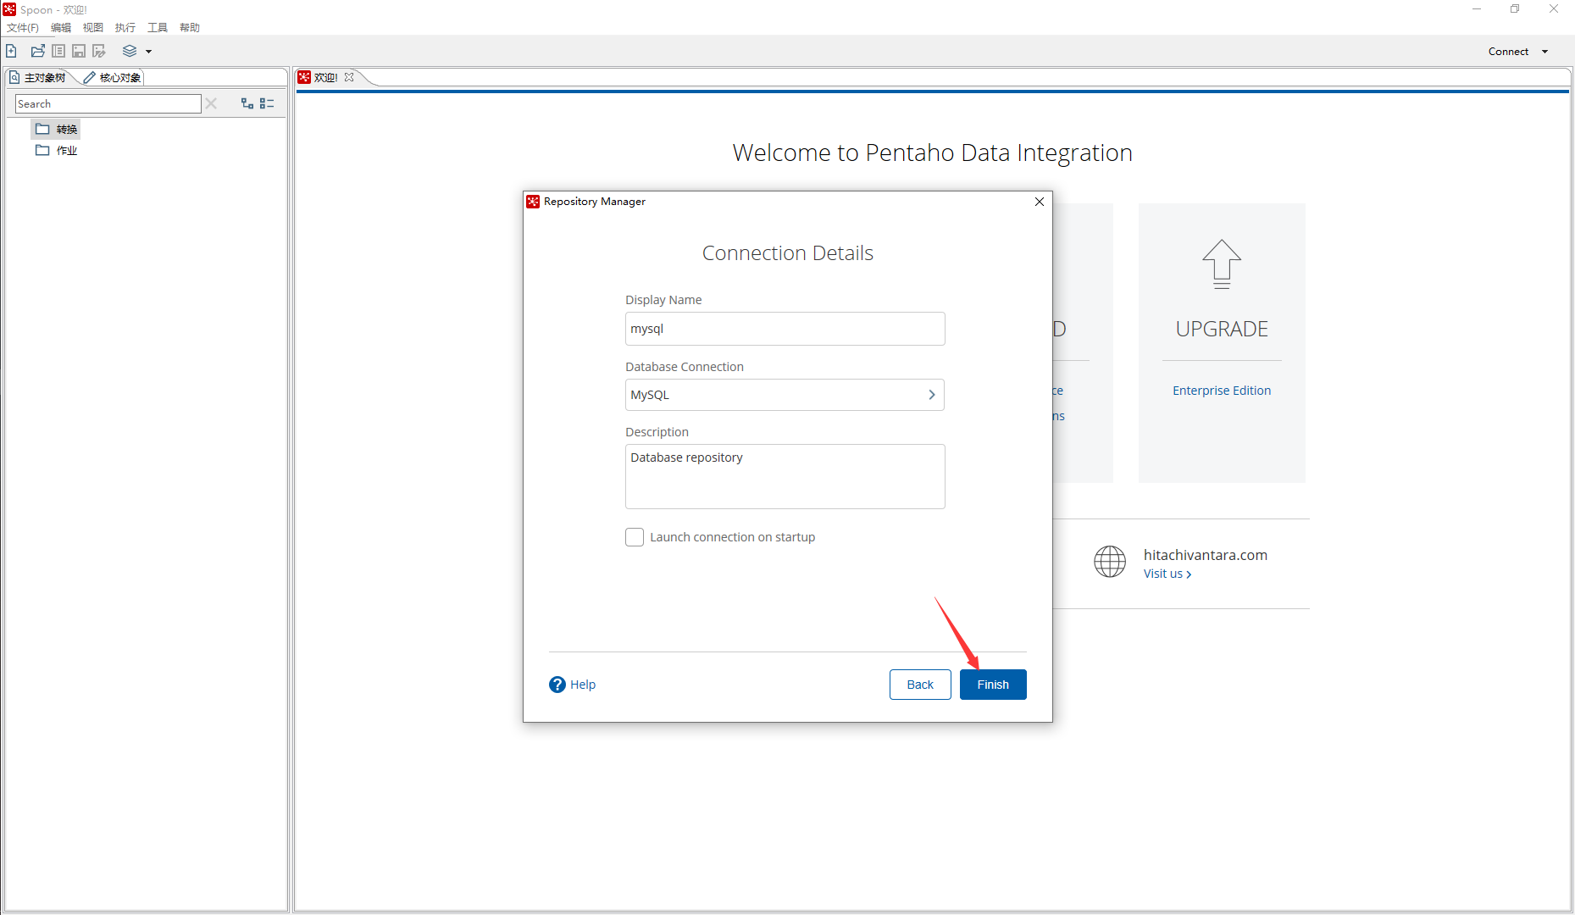Close the 欢迎! tab with its X icon
The height and width of the screenshot is (915, 1575).
pyautogui.click(x=349, y=77)
